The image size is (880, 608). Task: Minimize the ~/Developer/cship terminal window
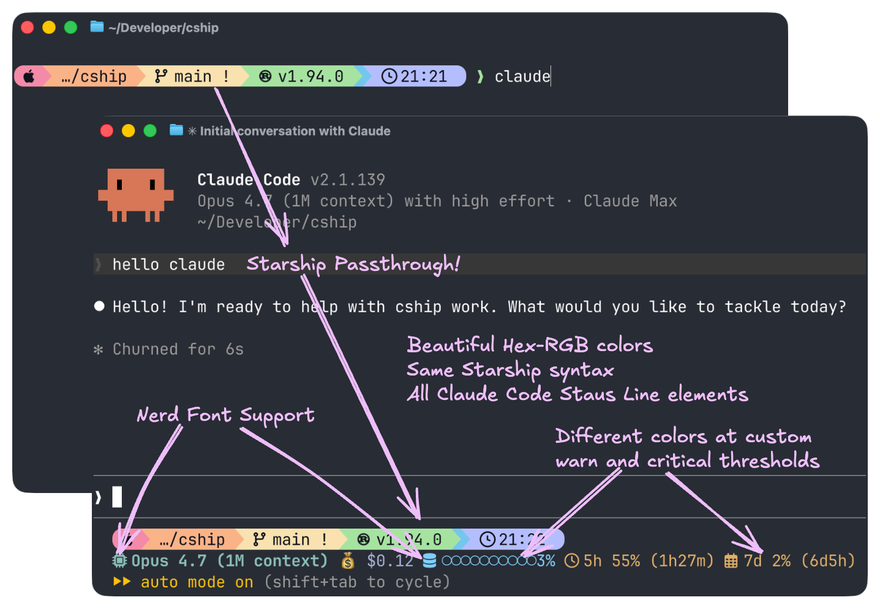[x=49, y=27]
